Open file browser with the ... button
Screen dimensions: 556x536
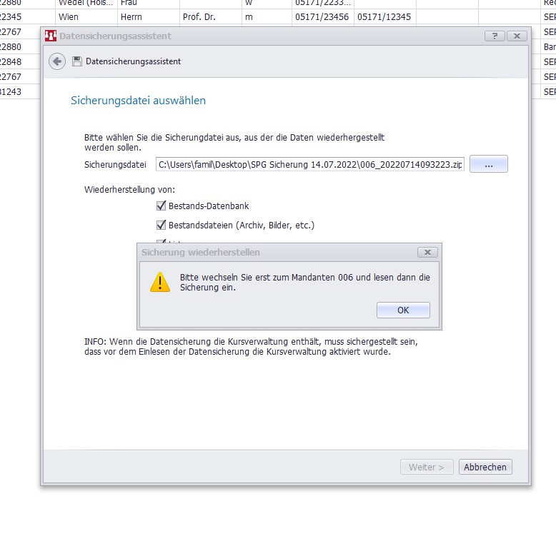pyautogui.click(x=488, y=164)
